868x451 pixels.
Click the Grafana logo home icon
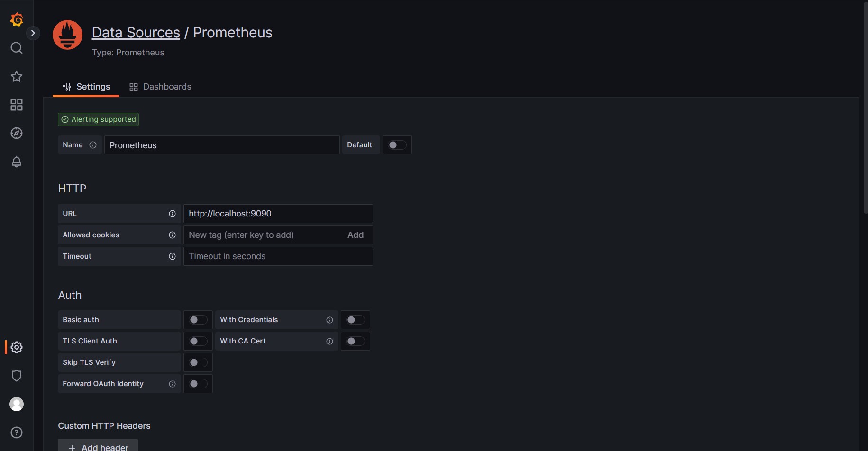click(17, 19)
